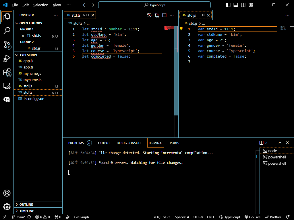Switch to the PORTS tab
The width and height of the screenshot is (294, 220).
pyautogui.click(x=174, y=143)
